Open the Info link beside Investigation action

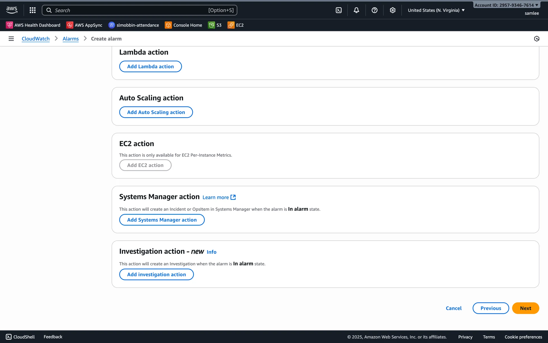(211, 252)
